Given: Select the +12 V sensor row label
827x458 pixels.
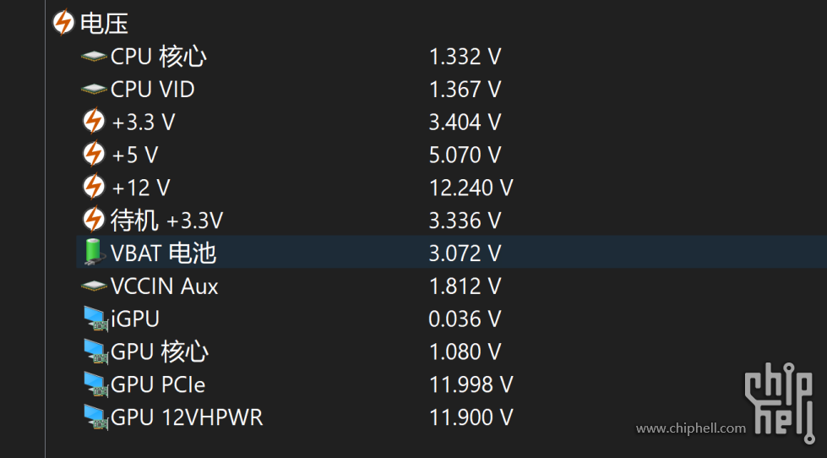Looking at the screenshot, I should coord(141,188).
